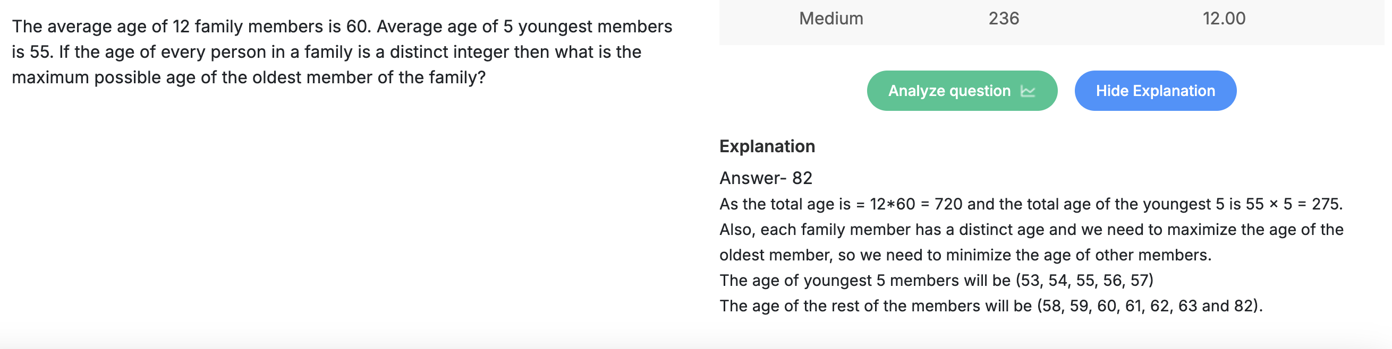1392x349 pixels.
Task: Click the 236 value in the table
Action: pos(1004,19)
